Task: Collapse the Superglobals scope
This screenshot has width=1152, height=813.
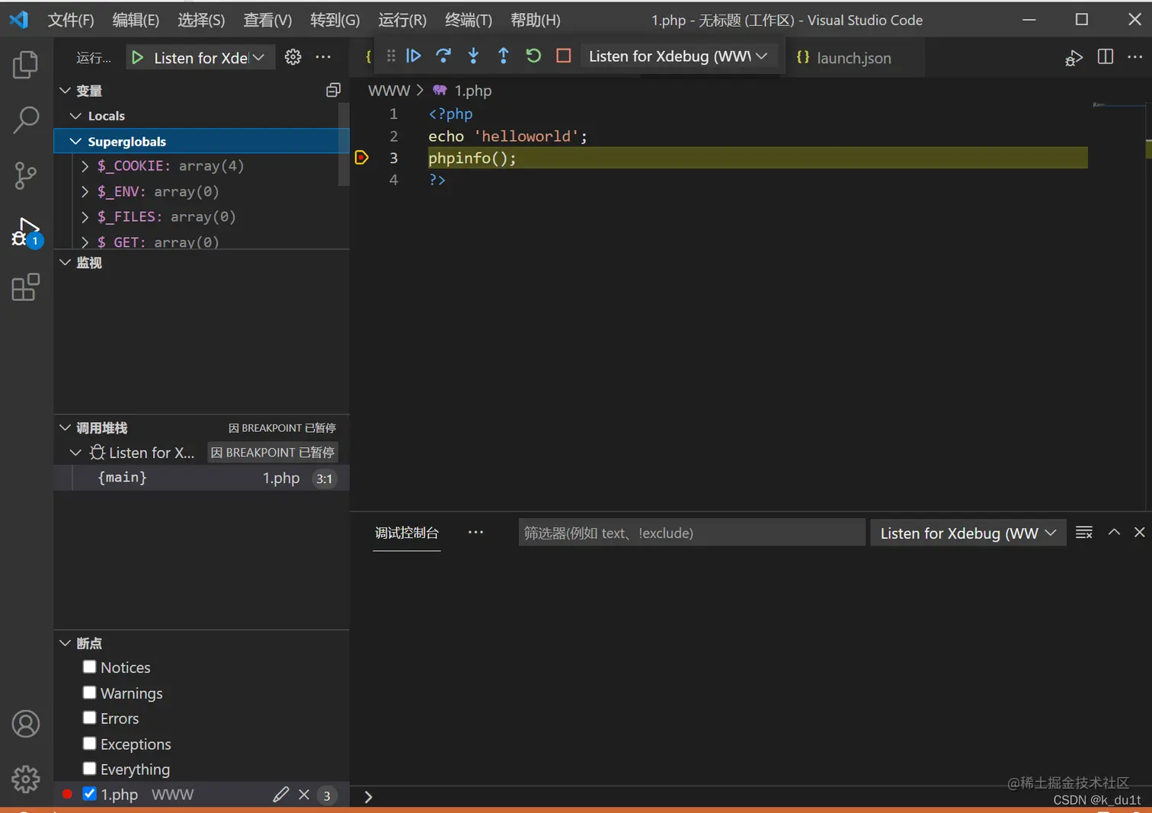Action: point(75,141)
